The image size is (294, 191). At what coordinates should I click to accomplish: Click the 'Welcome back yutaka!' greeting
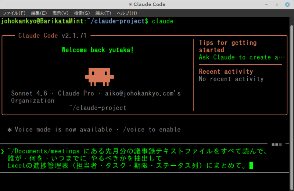coord(98,50)
